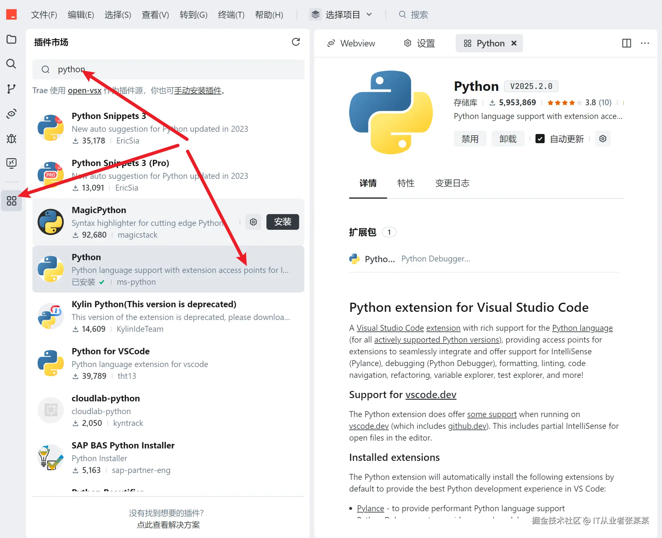Click the plugin marketplace grid icon
The width and height of the screenshot is (662, 538).
[11, 201]
